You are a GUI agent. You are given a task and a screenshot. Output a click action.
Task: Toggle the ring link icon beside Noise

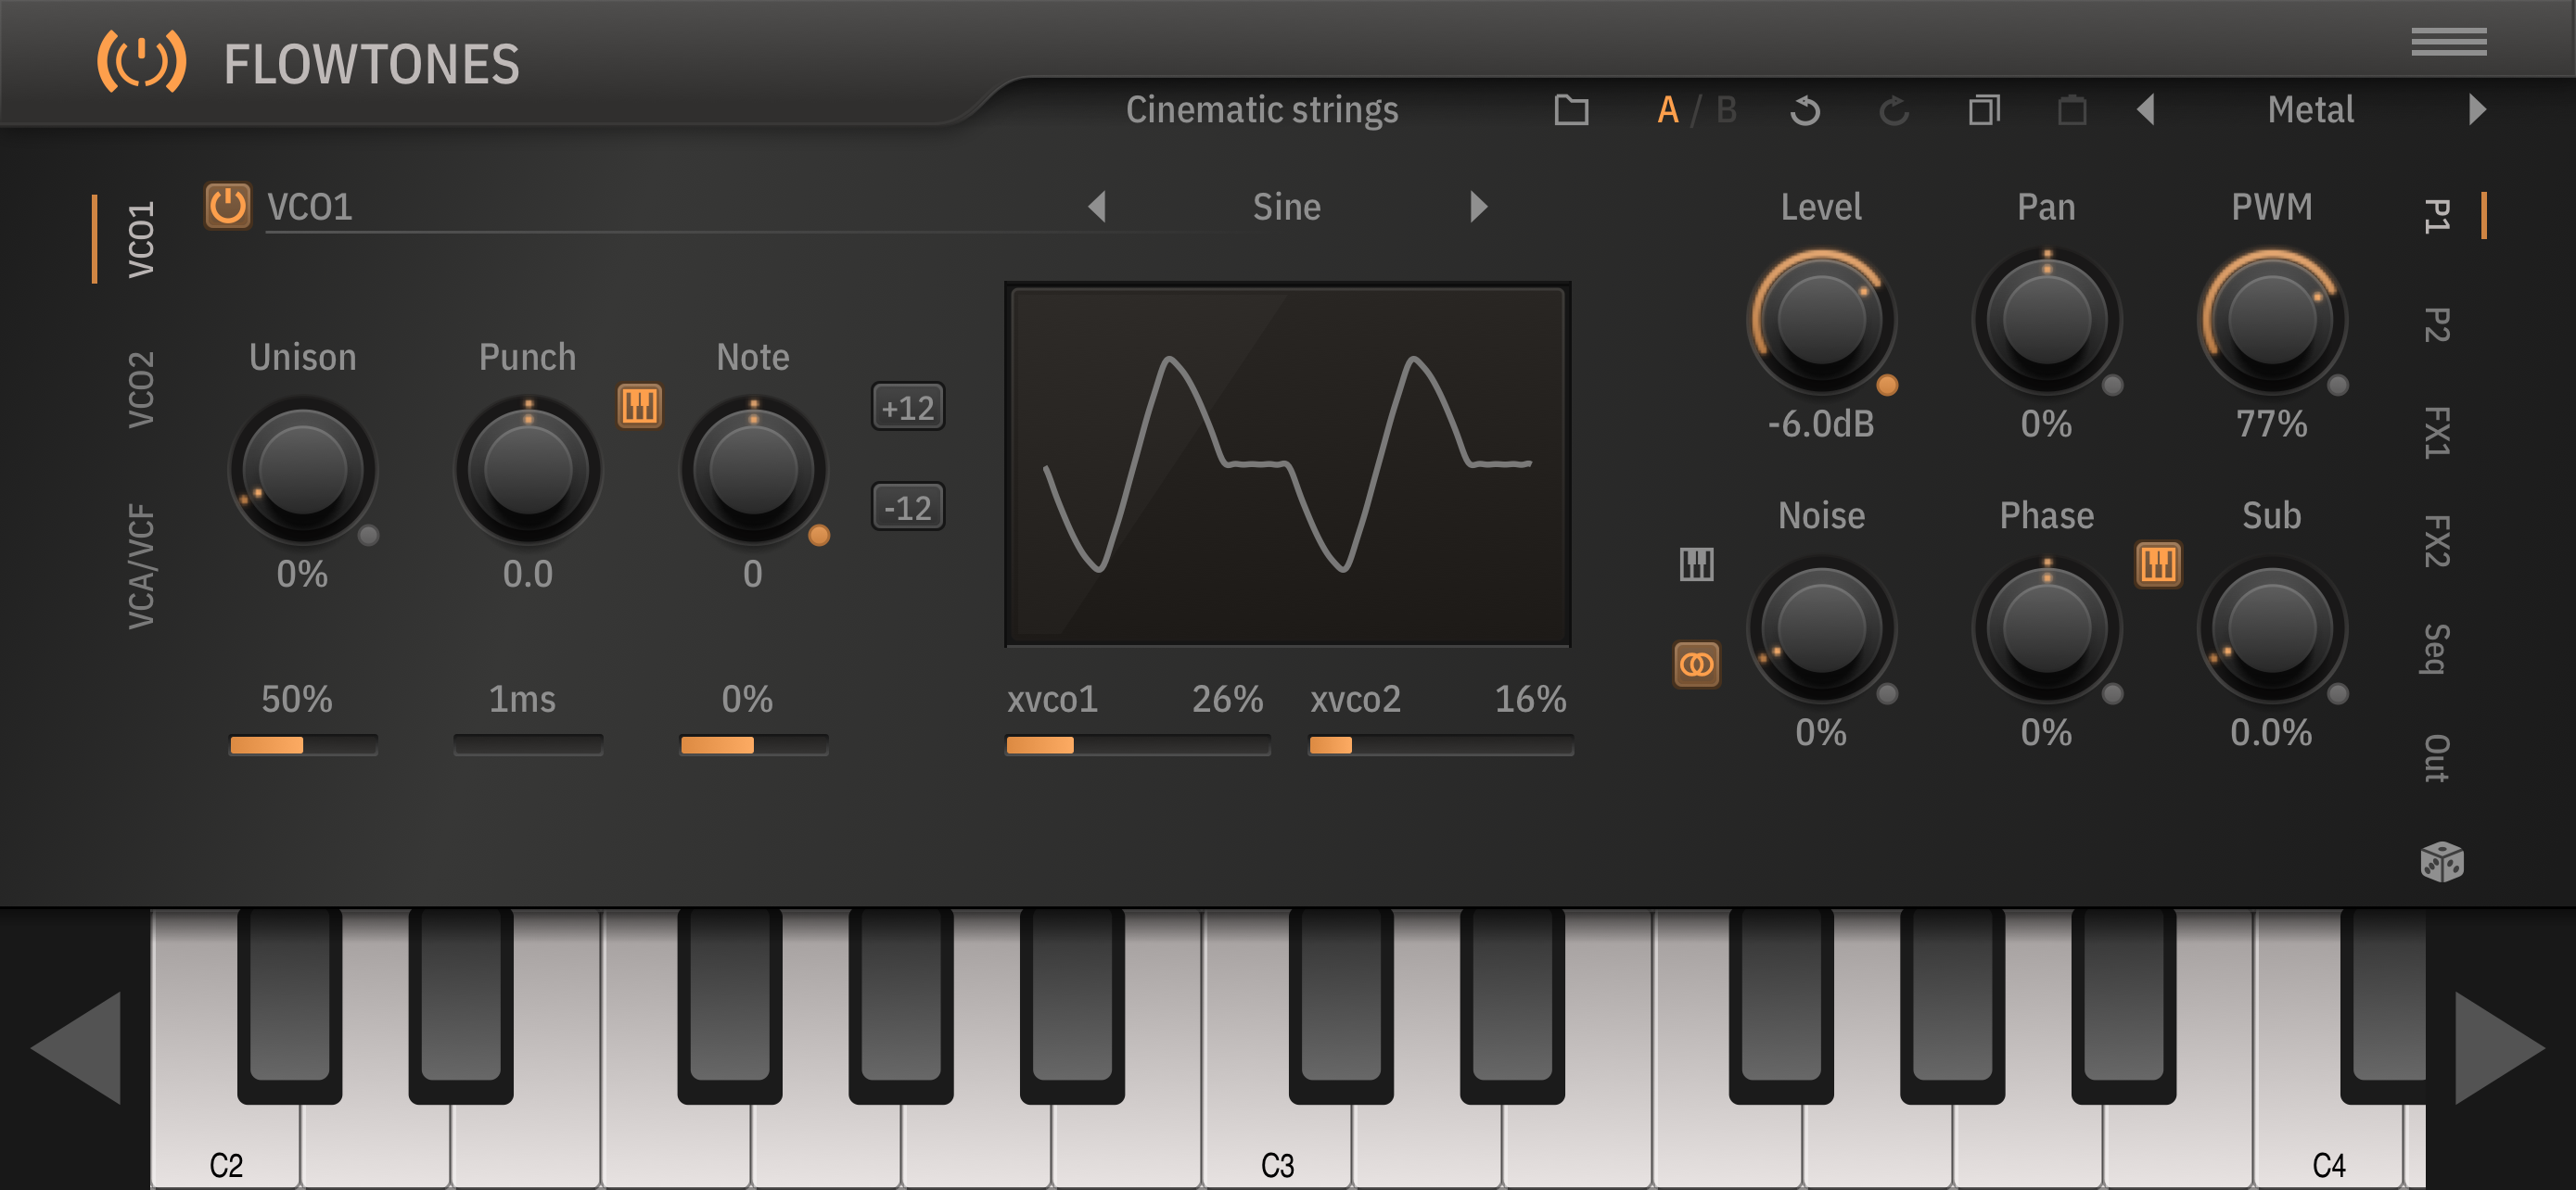point(1696,665)
